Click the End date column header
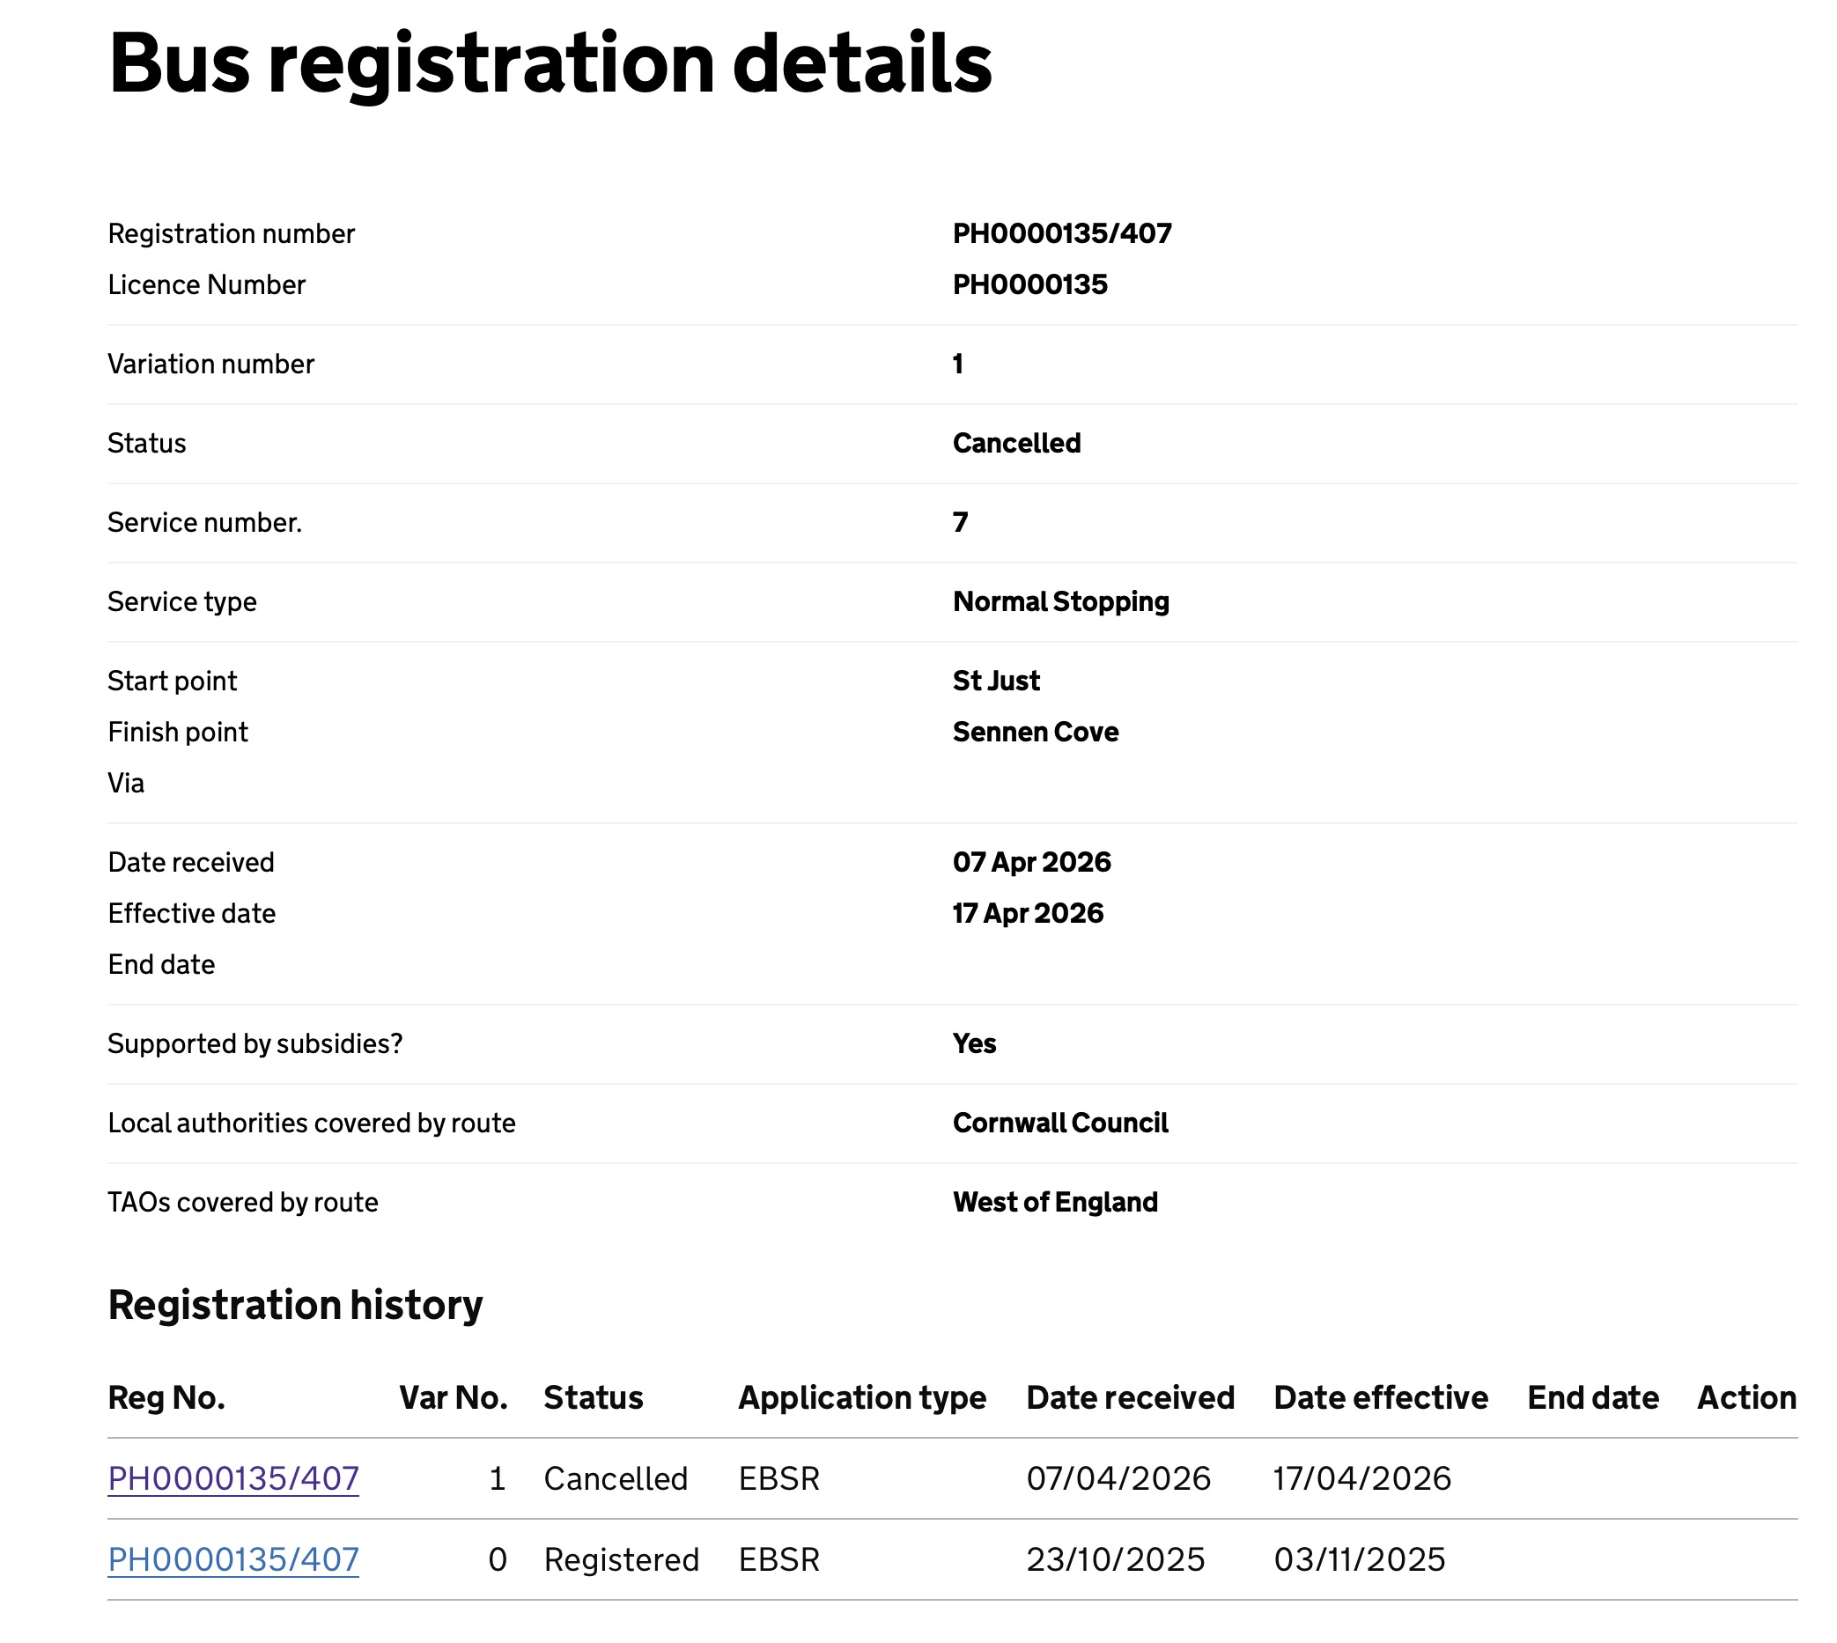1837x1643 pixels. (x=1592, y=1397)
